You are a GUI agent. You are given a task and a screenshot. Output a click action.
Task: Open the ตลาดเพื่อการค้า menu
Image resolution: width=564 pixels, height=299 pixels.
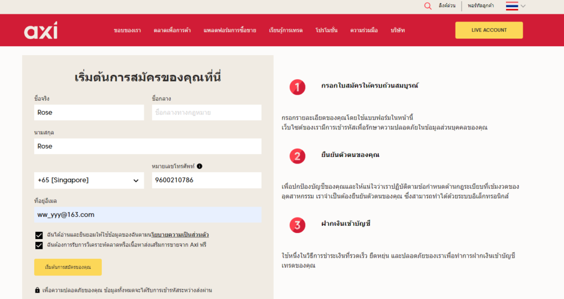pyautogui.click(x=172, y=31)
